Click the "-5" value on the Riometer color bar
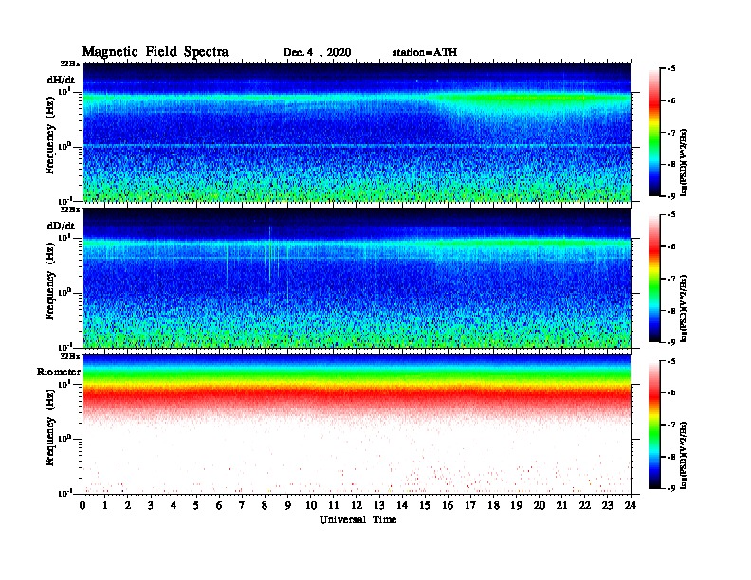Viewport: 751px width, 580px height. pos(671,361)
